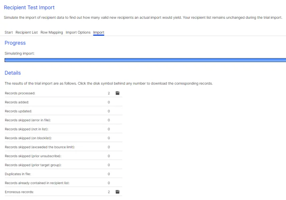
Task: Open the Import Options tab
Action: point(78,32)
